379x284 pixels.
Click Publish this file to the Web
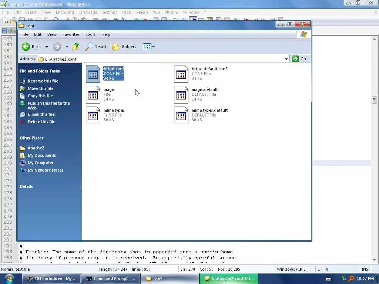coord(48,105)
